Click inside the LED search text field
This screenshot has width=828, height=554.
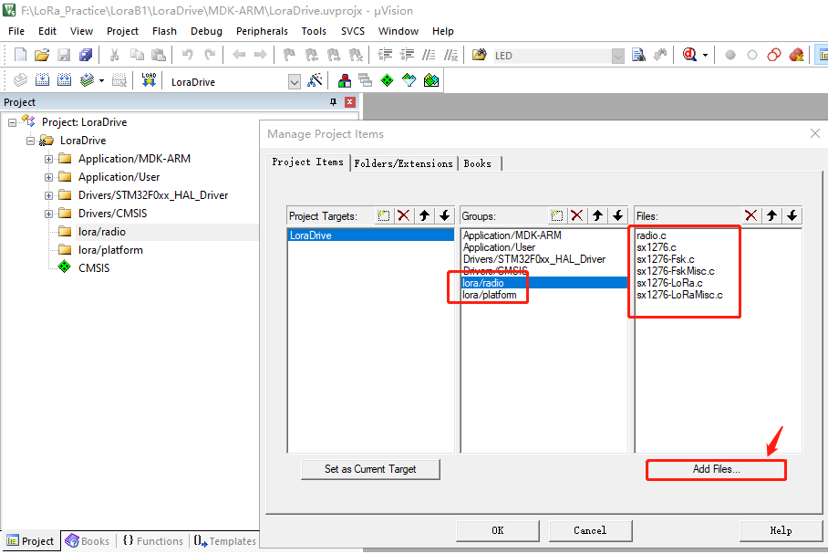[x=552, y=56]
